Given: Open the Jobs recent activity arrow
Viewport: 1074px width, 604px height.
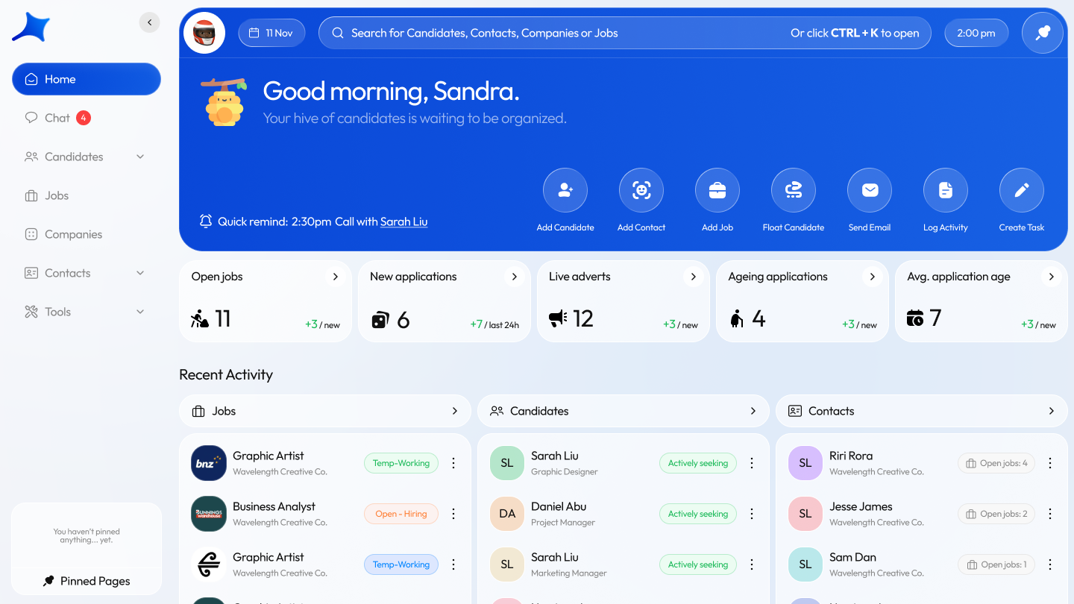Looking at the screenshot, I should click(x=455, y=411).
